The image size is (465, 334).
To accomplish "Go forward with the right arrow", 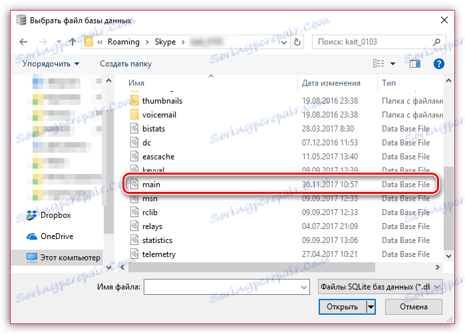I will (43, 42).
